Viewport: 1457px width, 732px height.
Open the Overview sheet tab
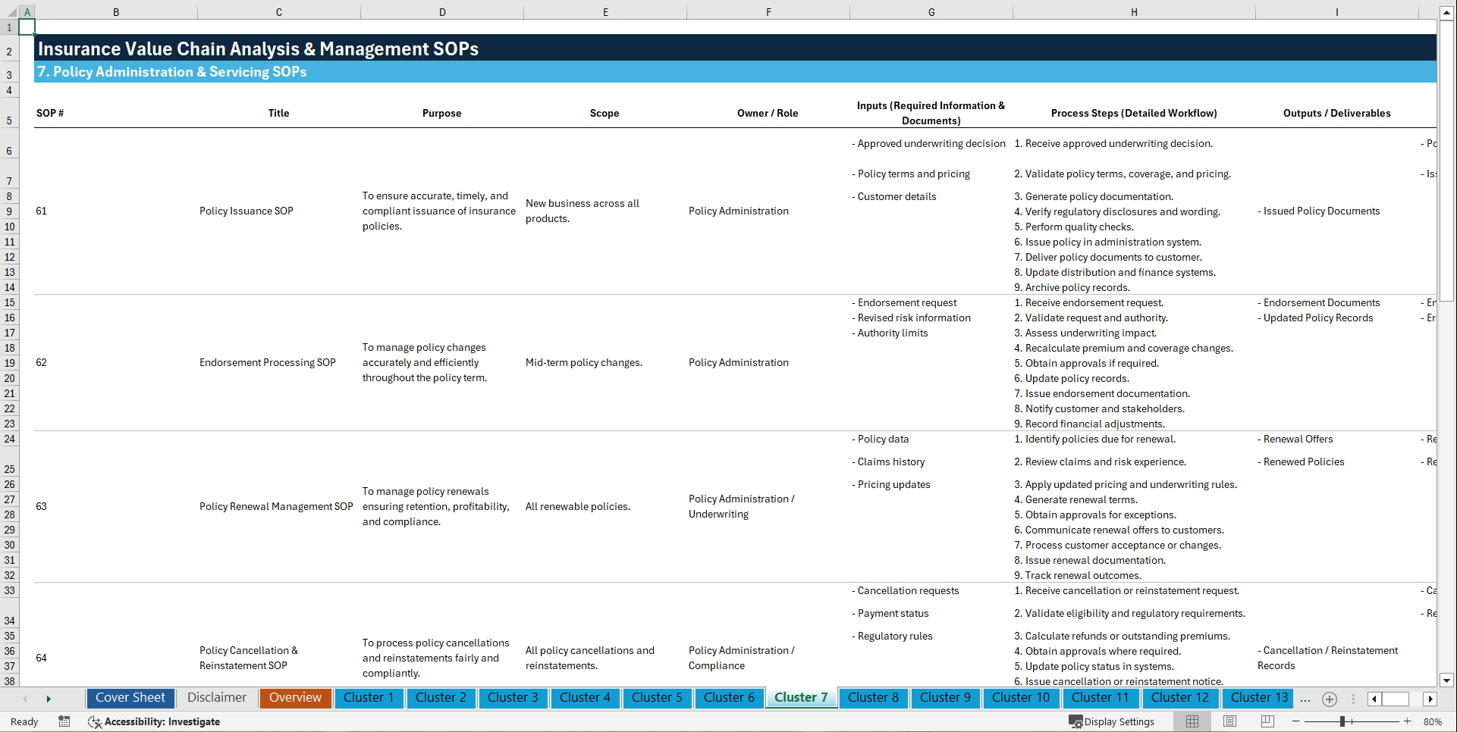pyautogui.click(x=295, y=698)
